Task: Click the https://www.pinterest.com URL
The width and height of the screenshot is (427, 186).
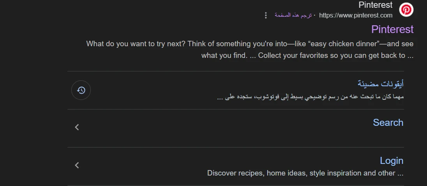Action: tap(356, 16)
